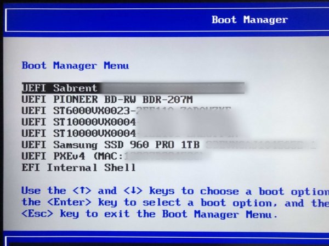
Task: Pick UEFI Samsung SSD 960 PRO 1TB
Action: [168, 145]
